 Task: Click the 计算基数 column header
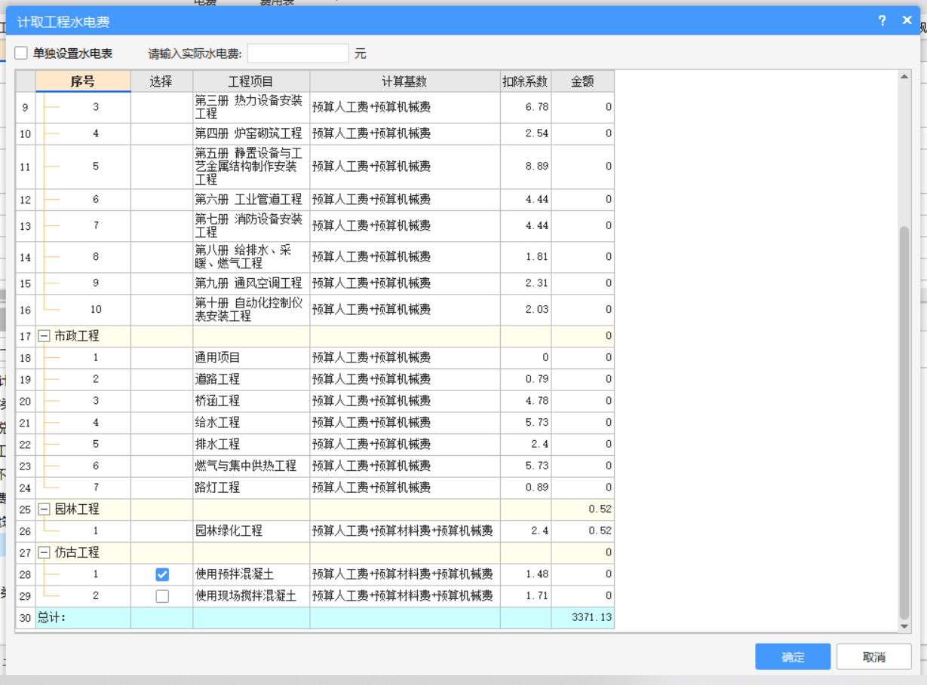tap(404, 81)
